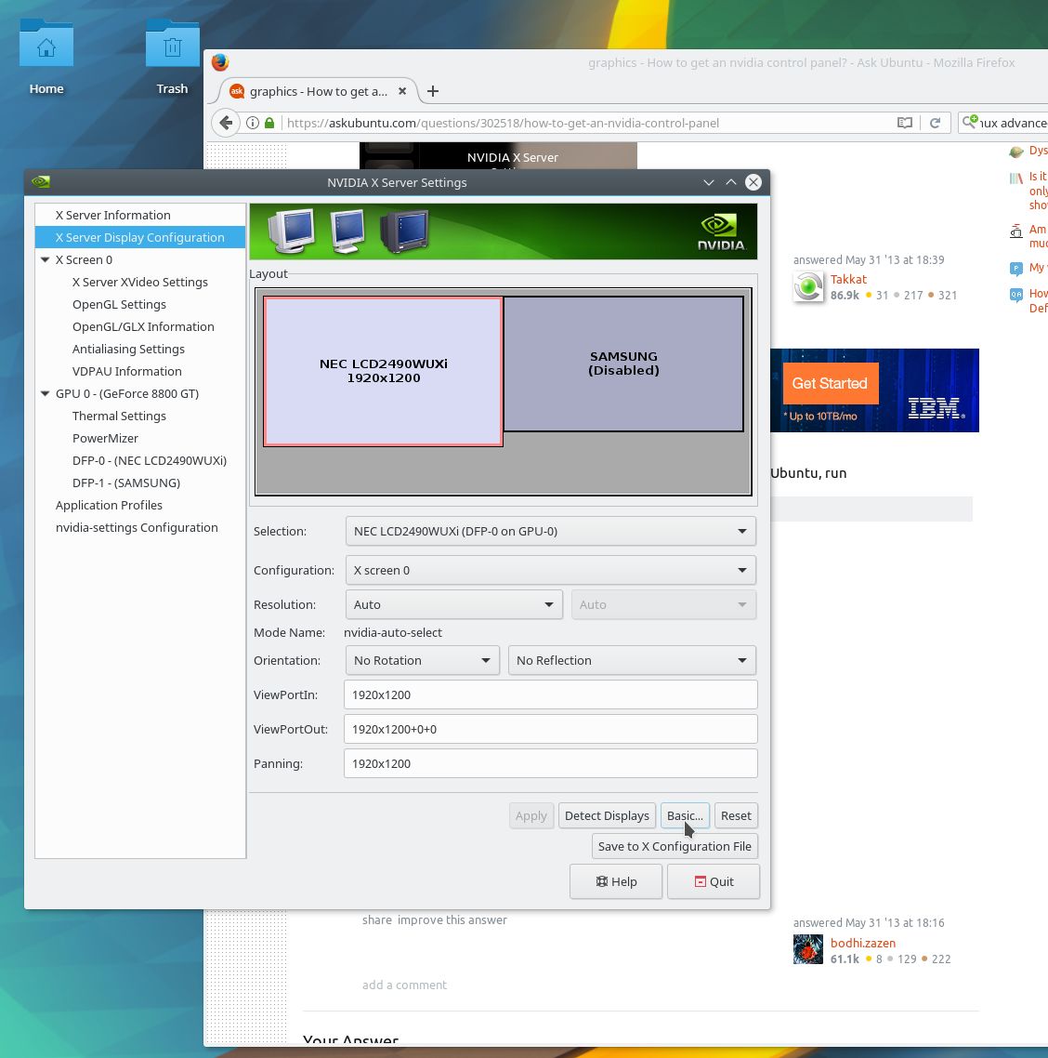Select X Server Display Configuration

click(x=140, y=237)
